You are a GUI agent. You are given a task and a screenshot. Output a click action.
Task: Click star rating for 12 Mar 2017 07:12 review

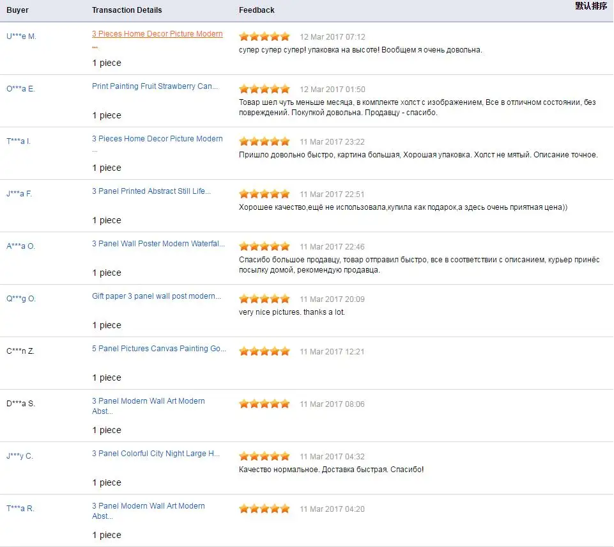(265, 36)
